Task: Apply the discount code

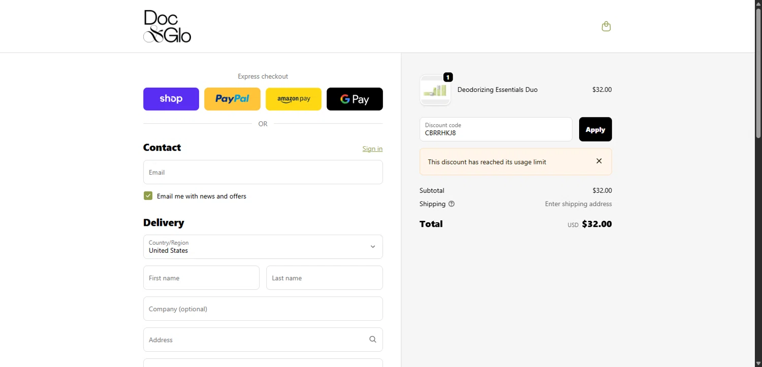Action: pos(595,129)
